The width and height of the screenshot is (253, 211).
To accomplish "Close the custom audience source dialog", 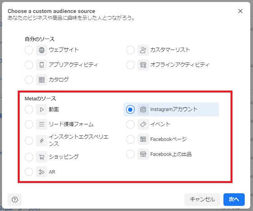I will coord(240,11).
